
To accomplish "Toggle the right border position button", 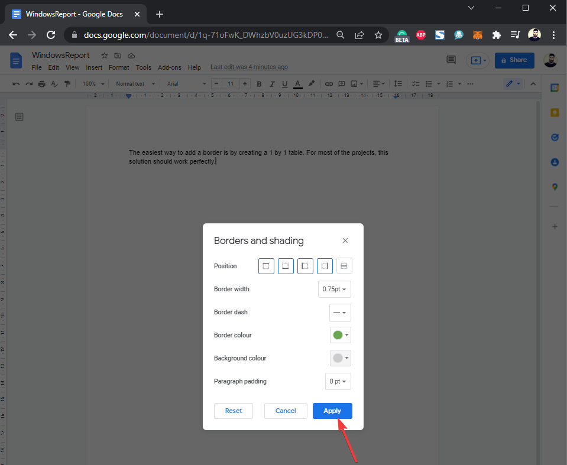I will tap(325, 266).
